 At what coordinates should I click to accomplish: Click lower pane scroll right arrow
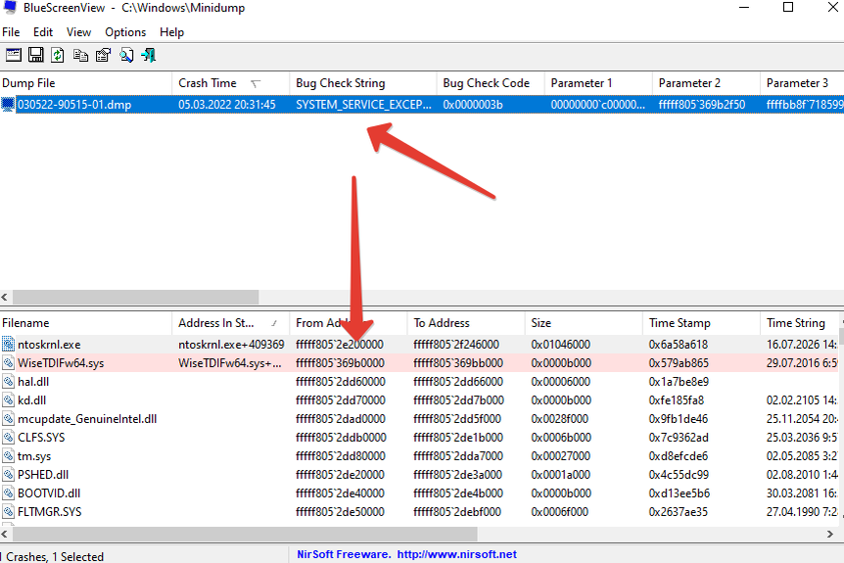(829, 534)
